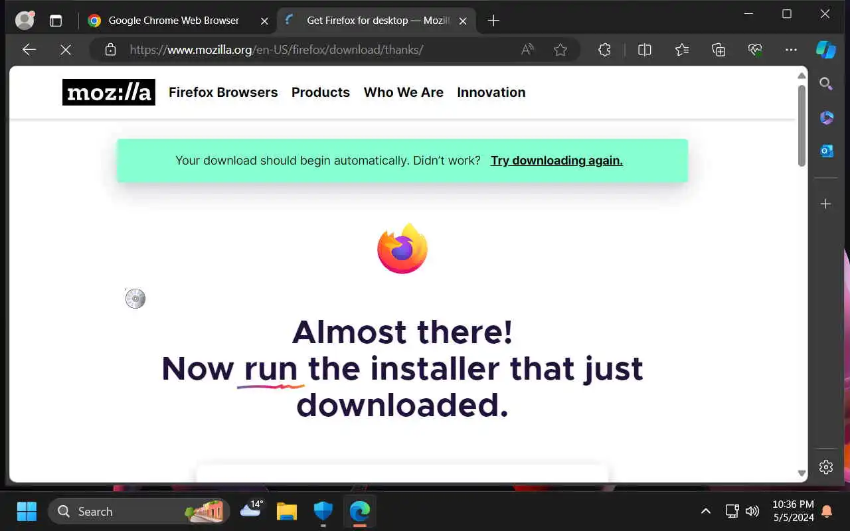Open Collections icon
This screenshot has width=850, height=531.
[x=719, y=50]
